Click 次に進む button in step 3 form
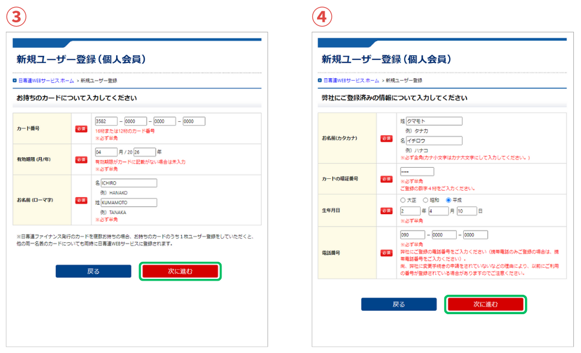The width and height of the screenshot is (581, 353). 180,271
